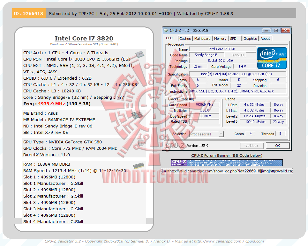Image resolution: width=308 pixels, height=246 pixels.
Task: Click the ID : 2266918 orange badge
Action: [29, 13]
